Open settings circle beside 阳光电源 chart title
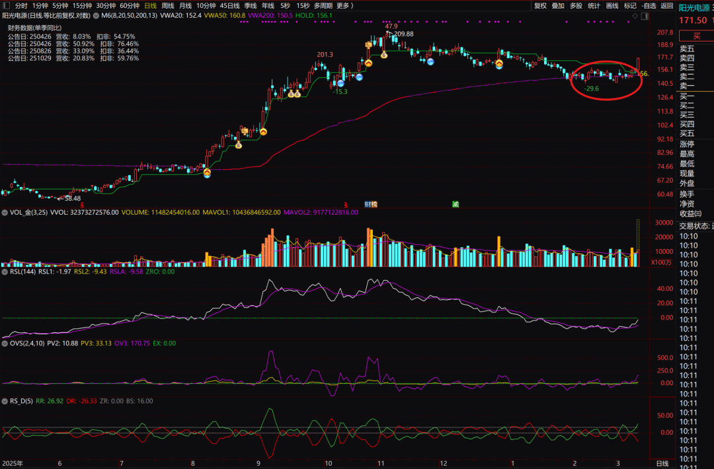The height and width of the screenshot is (469, 714). tap(96, 15)
